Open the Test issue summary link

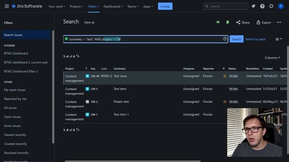click(x=120, y=76)
